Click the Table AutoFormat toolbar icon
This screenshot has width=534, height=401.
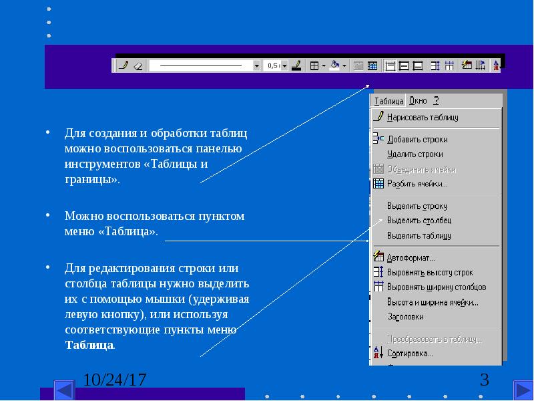[x=467, y=65]
